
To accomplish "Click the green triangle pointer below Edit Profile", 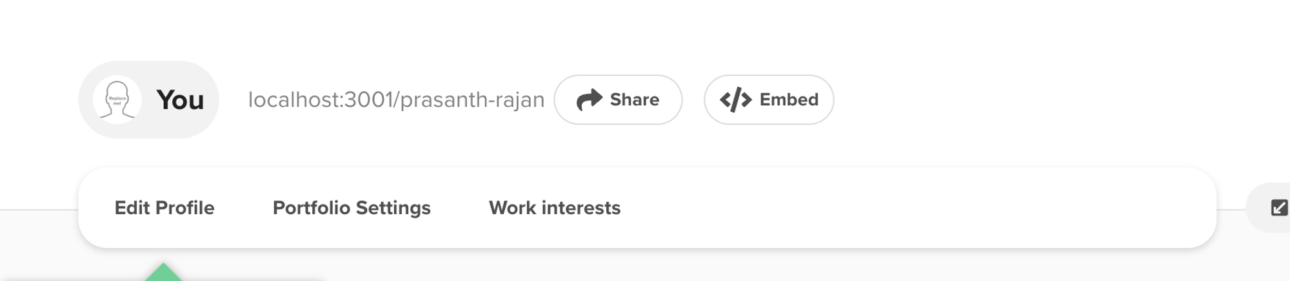I will click(163, 271).
